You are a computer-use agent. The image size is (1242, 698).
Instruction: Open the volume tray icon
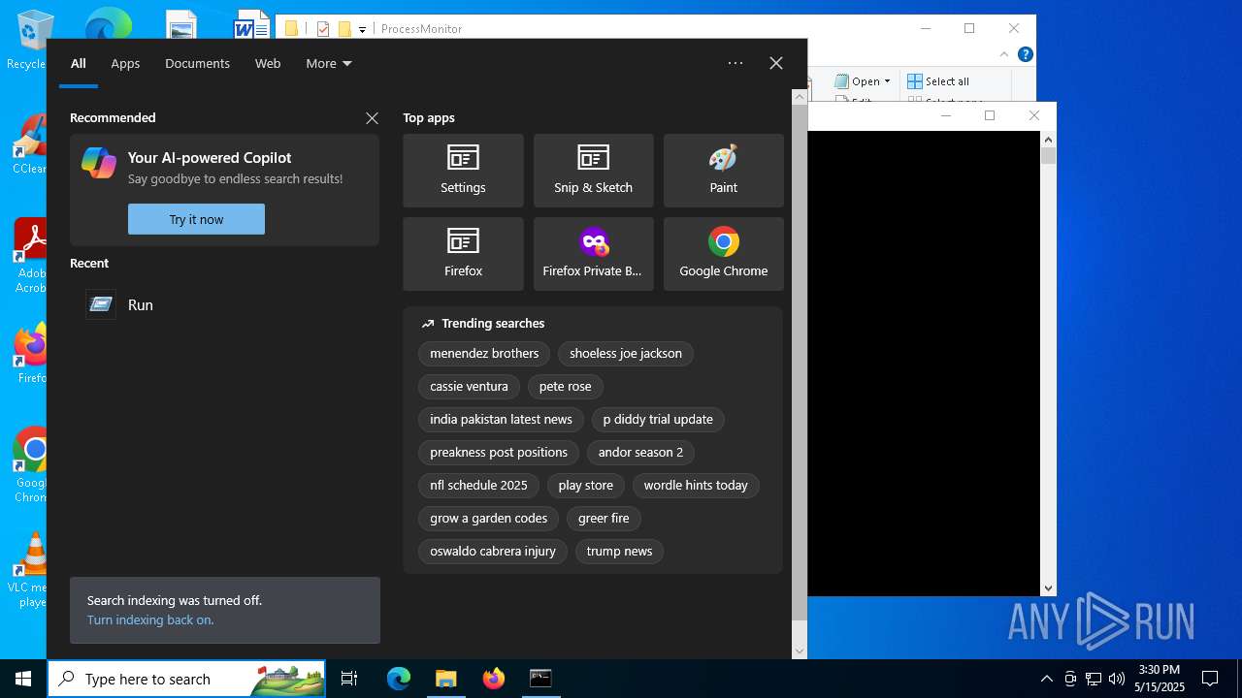coord(1117,679)
